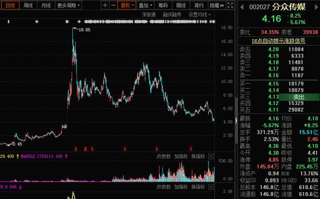This screenshot has height=199, width=320.
Task: Toggle 简约 simple mode
Action: [199, 5]
